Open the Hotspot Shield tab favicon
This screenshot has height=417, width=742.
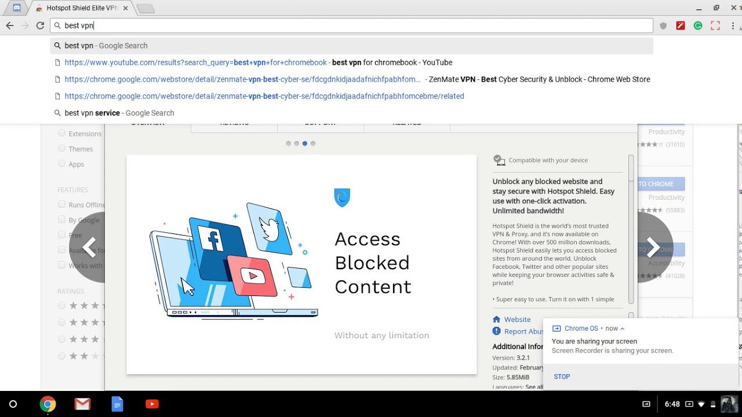pyautogui.click(x=39, y=8)
